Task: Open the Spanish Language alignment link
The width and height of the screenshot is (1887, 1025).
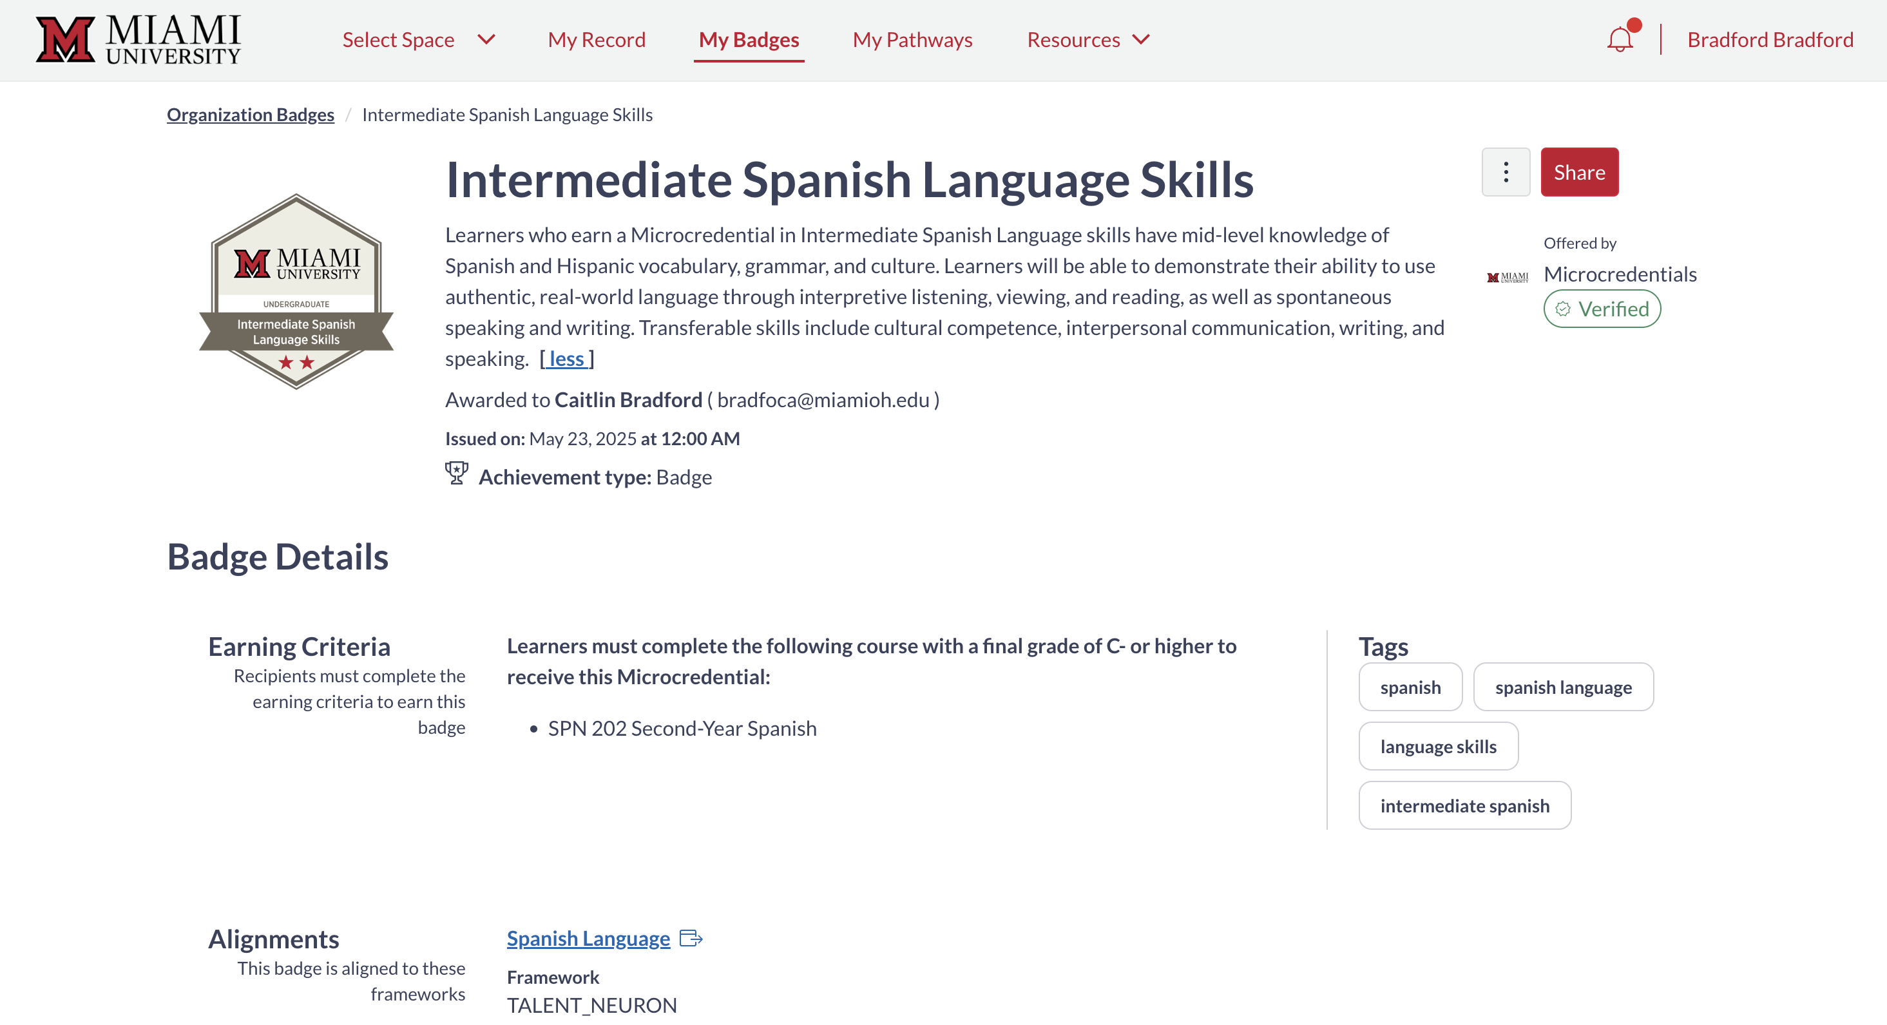Action: coord(588,939)
